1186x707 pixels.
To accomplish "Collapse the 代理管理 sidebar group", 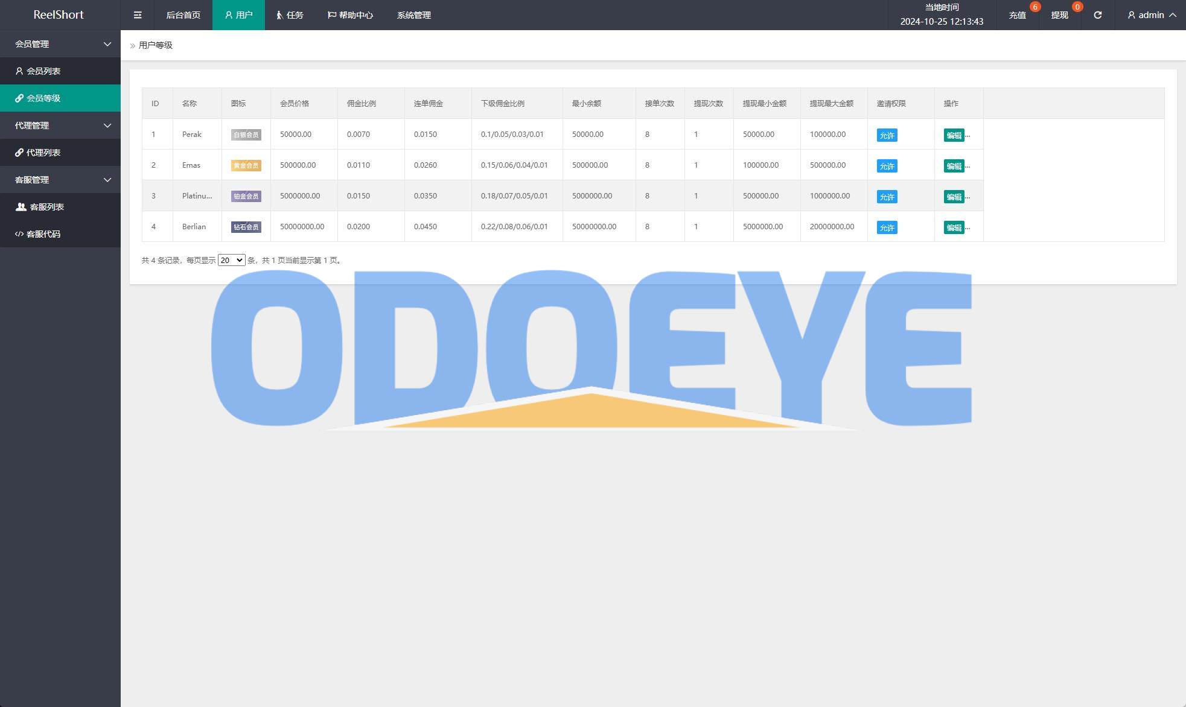I will coord(60,125).
